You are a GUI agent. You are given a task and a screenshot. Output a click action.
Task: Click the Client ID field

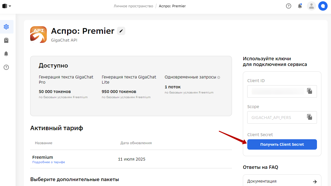tap(282, 91)
